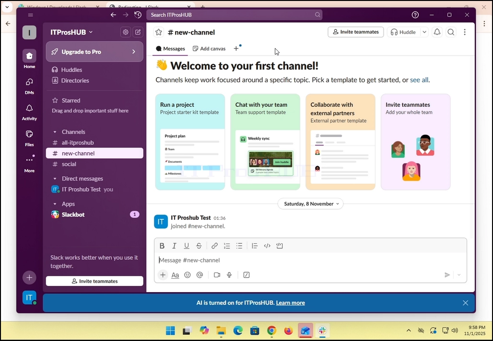The height and width of the screenshot is (341, 493).
Task: Toggle underline formatting in composer
Action: [187, 246]
